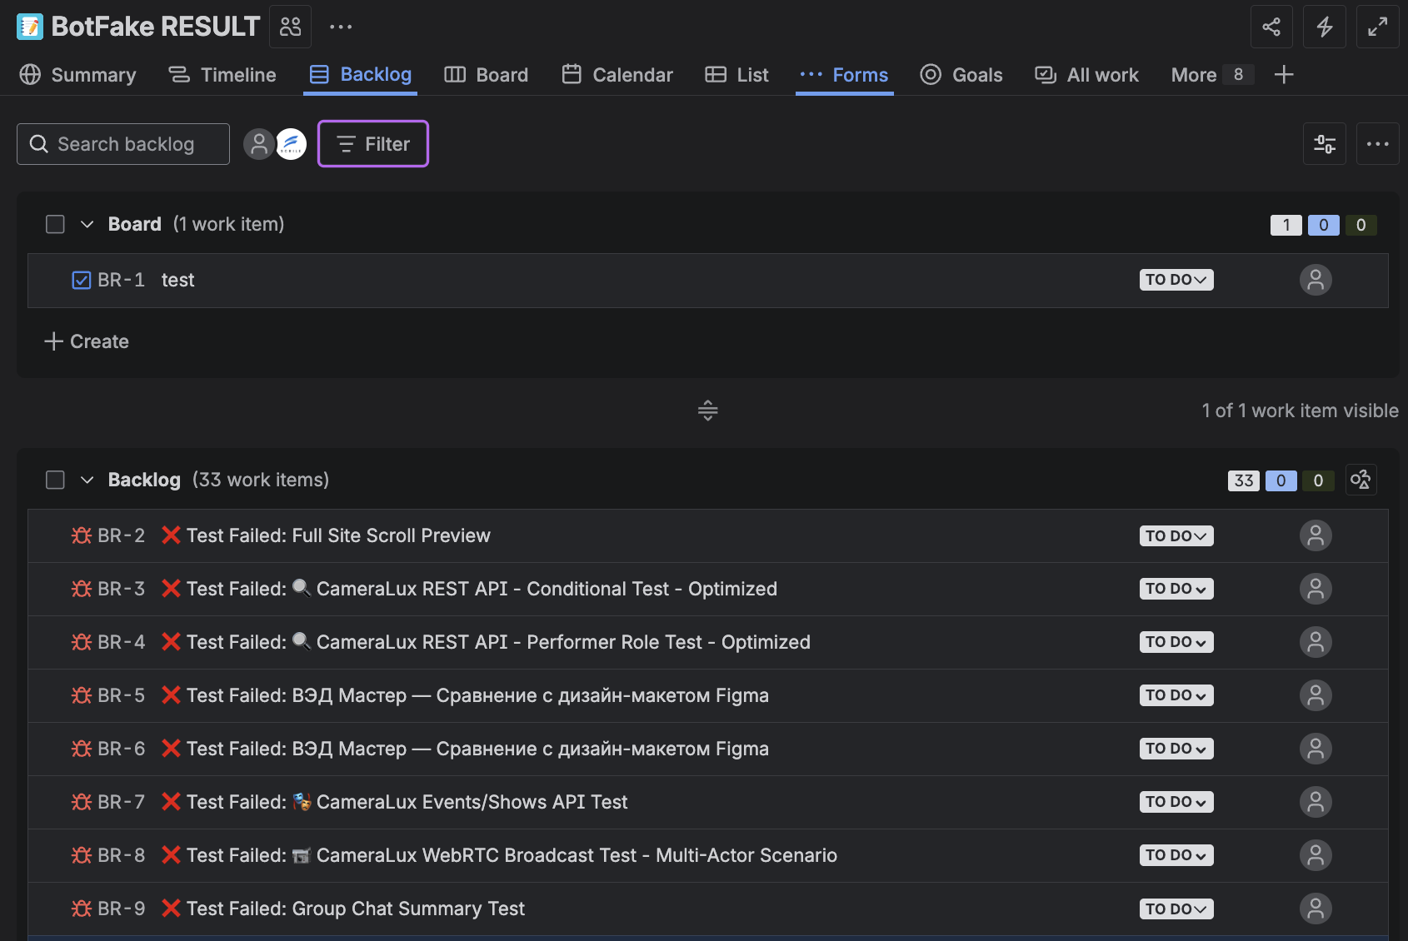Collapse the Board section chevron
The image size is (1408, 941).
tap(87, 224)
